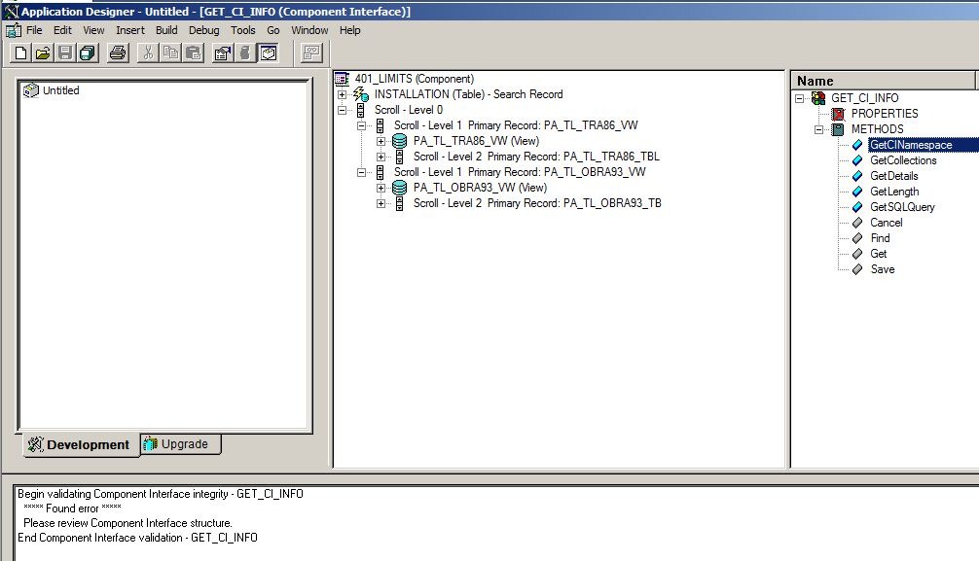Screen dimensions: 979x561
Task: Collapse the METHODS node
Action: pos(818,129)
